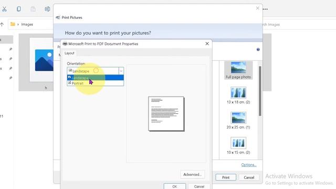This screenshot has height=189, width=336.
Task: Select 20 x 25 cm. (1) layout
Action: 238,120
